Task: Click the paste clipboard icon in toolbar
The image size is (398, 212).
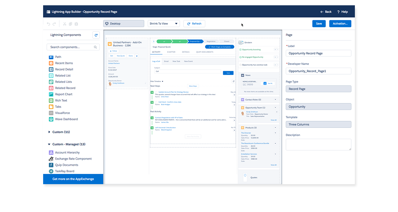Action: [76, 24]
